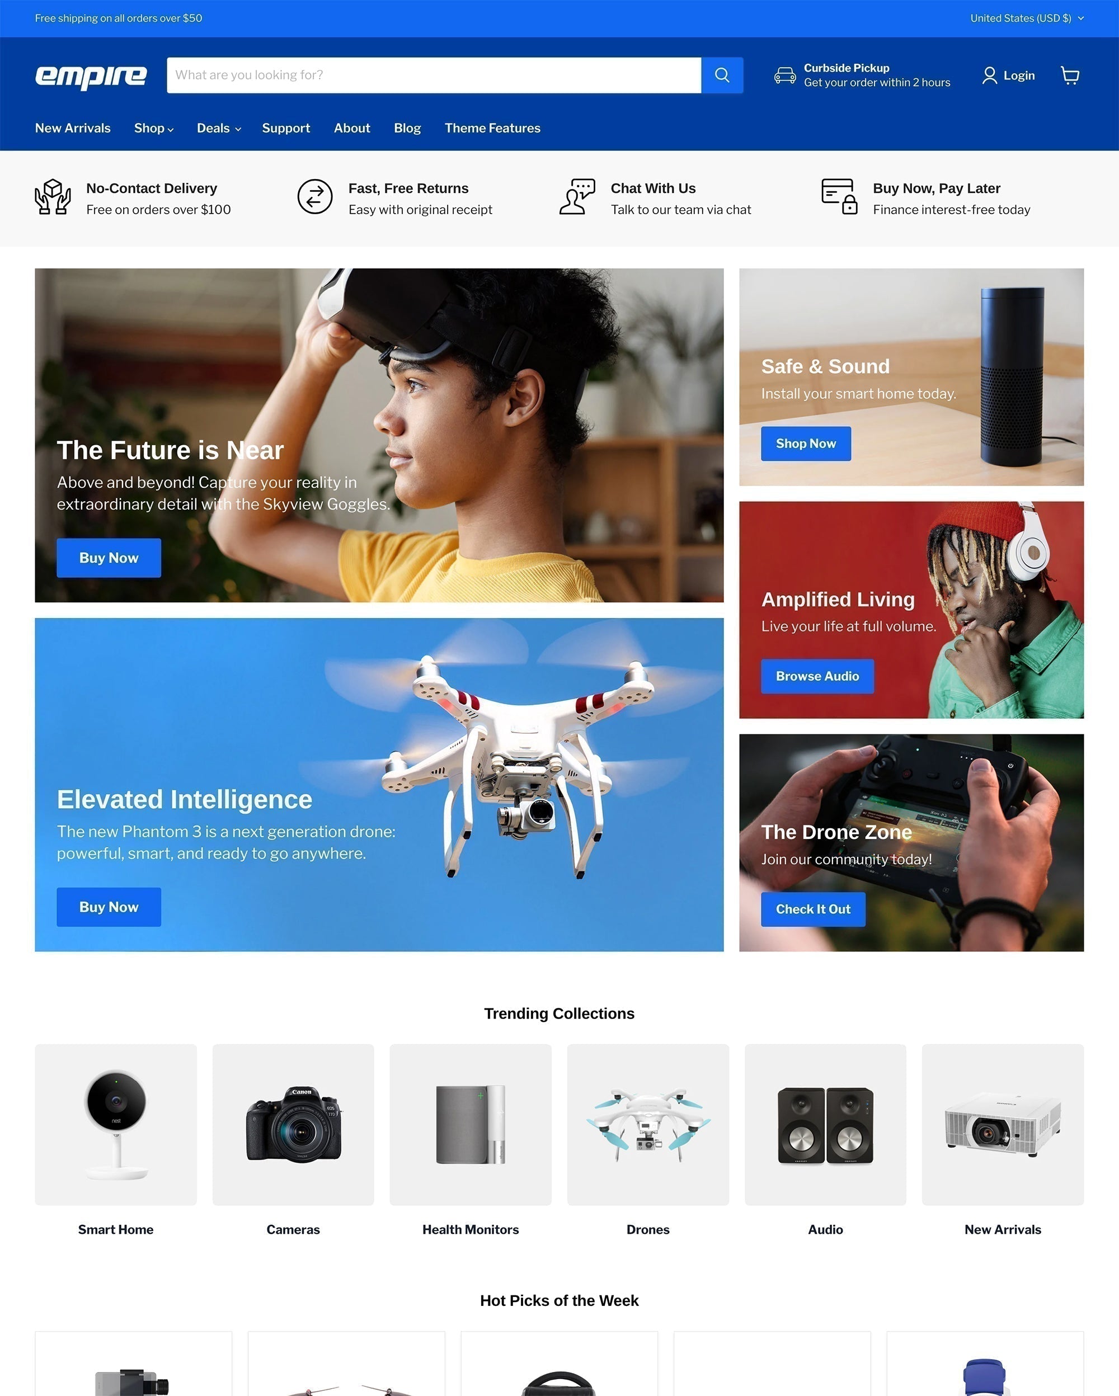Click Buy Now for Phantom 3 drone
The image size is (1119, 1396).
[109, 906]
